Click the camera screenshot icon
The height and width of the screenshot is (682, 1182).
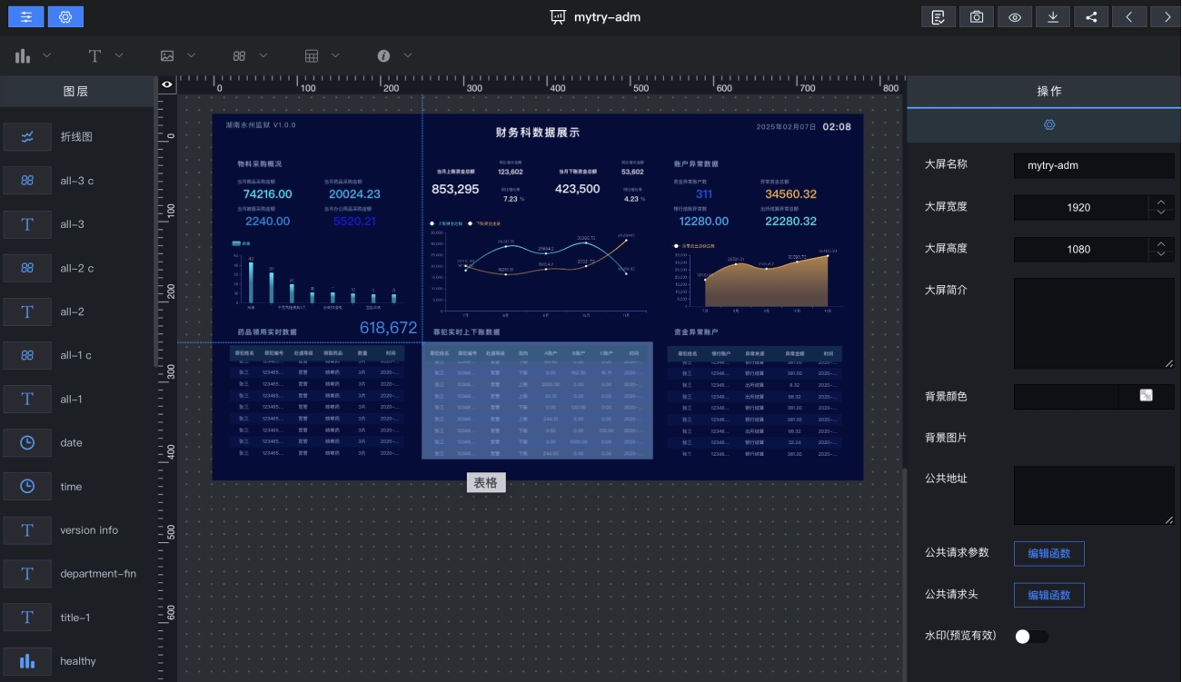pos(977,16)
